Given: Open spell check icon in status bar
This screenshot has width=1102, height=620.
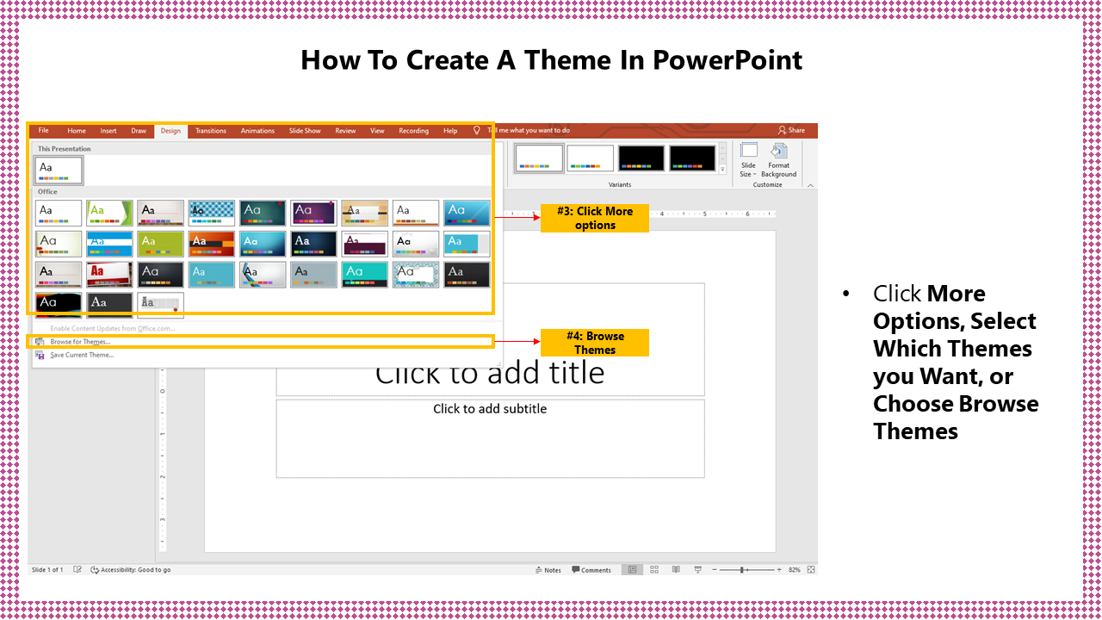Looking at the screenshot, I should pyautogui.click(x=77, y=570).
